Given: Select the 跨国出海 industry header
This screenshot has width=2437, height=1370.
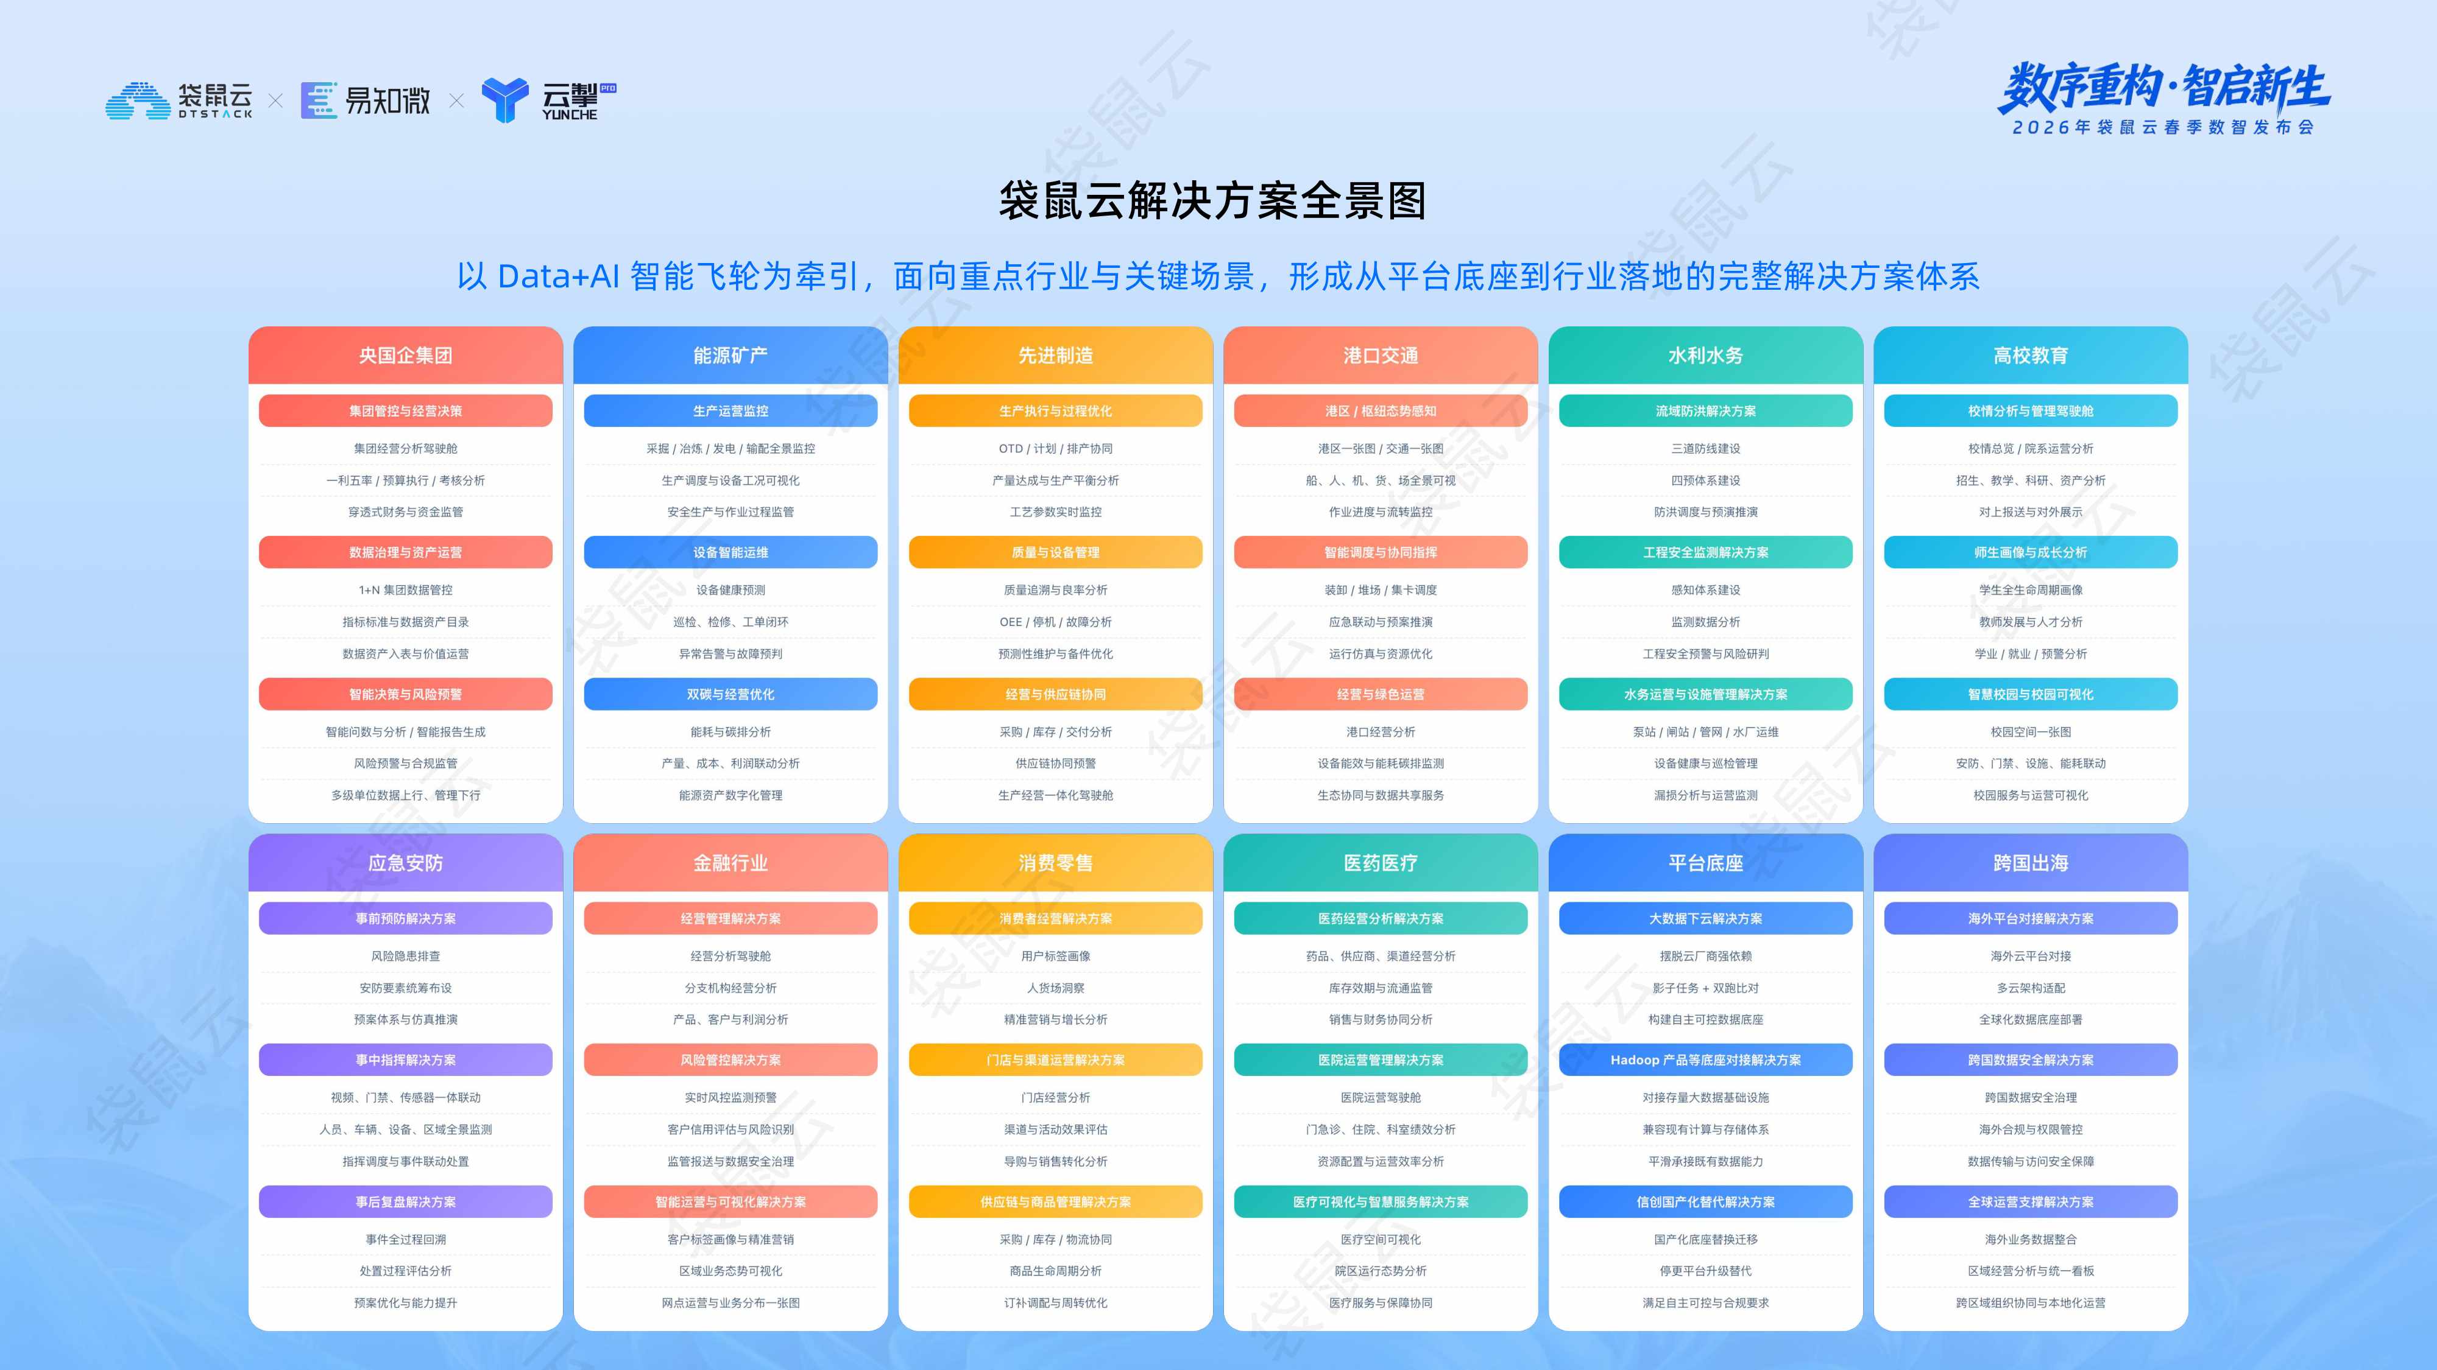Looking at the screenshot, I should (x=2031, y=863).
